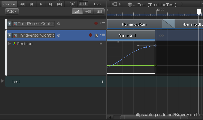
Task: Select the test group label
Action: click(x=16, y=82)
